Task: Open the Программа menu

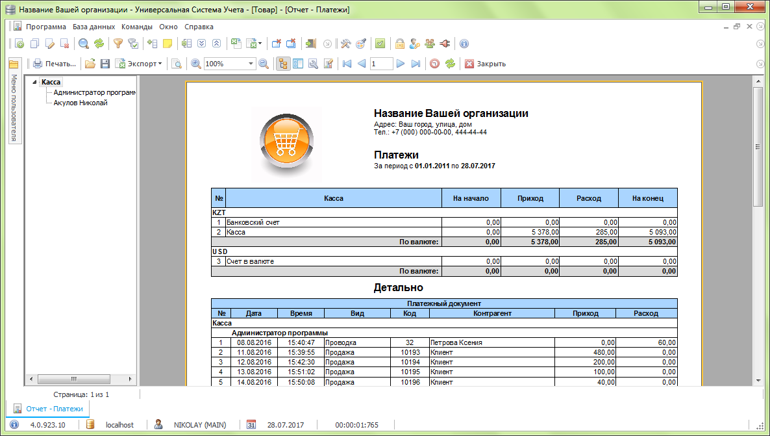Action: point(46,27)
